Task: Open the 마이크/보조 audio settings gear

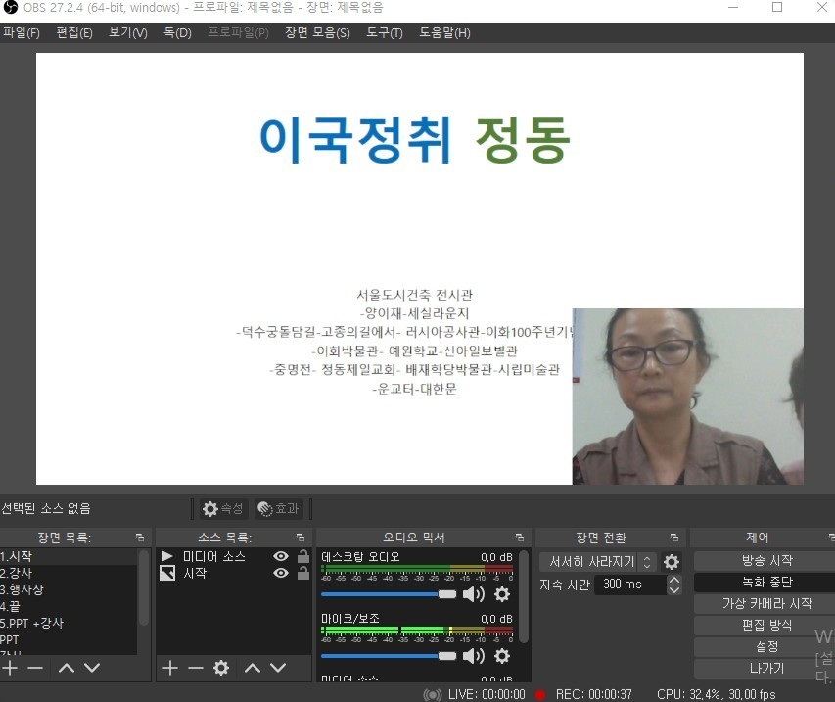Action: pyautogui.click(x=502, y=656)
